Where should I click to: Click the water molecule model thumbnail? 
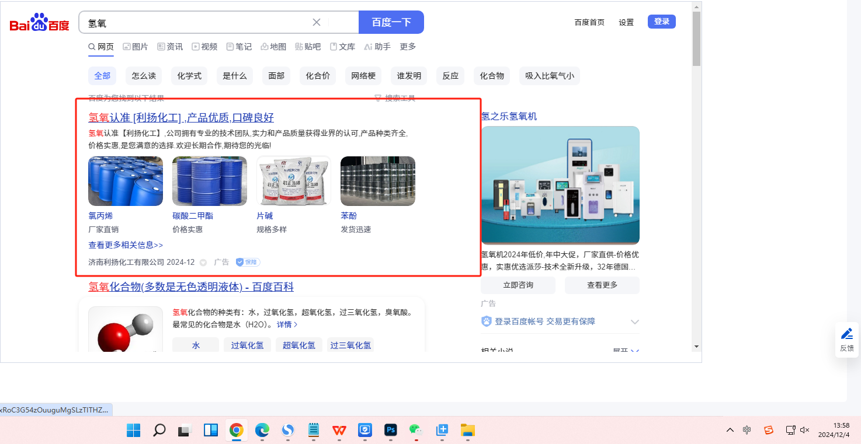point(126,330)
